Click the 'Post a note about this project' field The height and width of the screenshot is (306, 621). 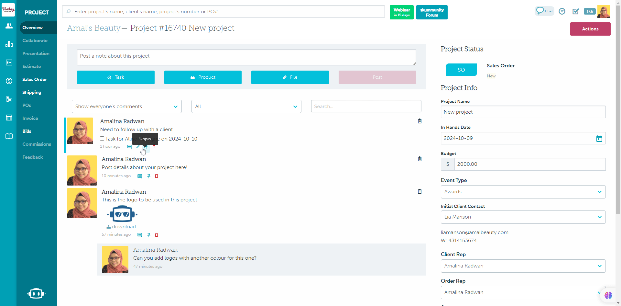246,57
